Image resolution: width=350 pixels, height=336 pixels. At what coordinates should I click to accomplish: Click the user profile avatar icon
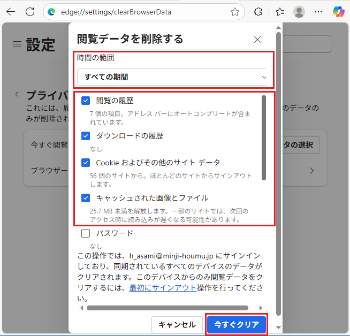click(x=299, y=12)
